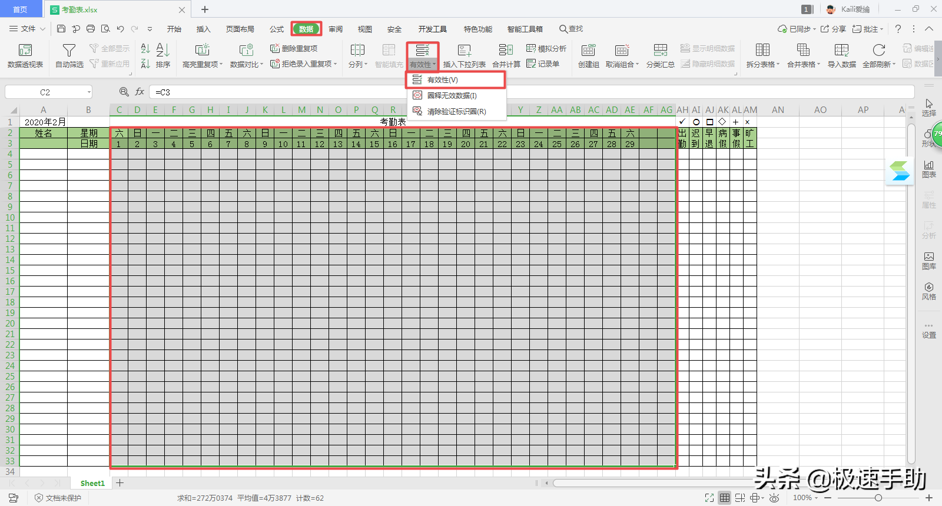Viewport: 942px width, 506px height.
Task: Add a new sheet with plus button
Action: click(120, 483)
